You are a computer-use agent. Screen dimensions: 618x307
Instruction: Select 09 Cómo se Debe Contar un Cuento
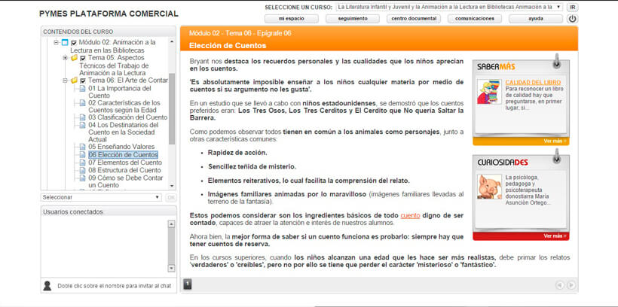[x=126, y=181]
